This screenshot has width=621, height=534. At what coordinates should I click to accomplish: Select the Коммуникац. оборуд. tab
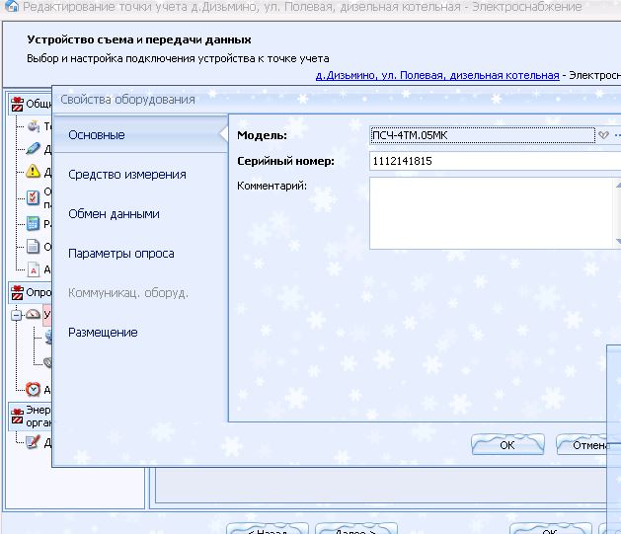[128, 293]
